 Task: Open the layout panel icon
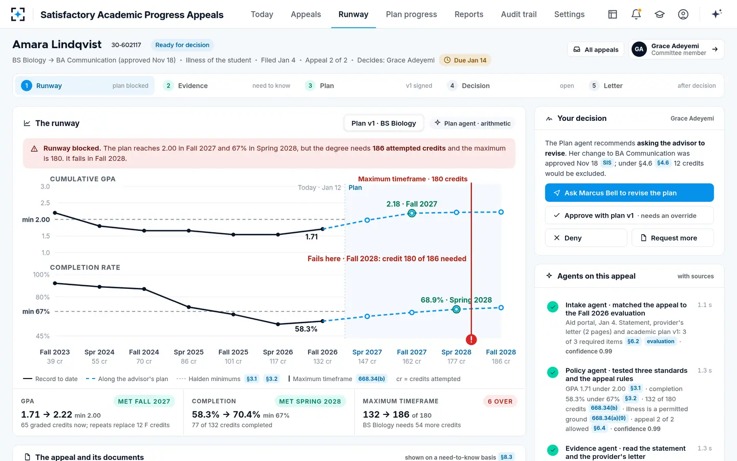coord(613,14)
